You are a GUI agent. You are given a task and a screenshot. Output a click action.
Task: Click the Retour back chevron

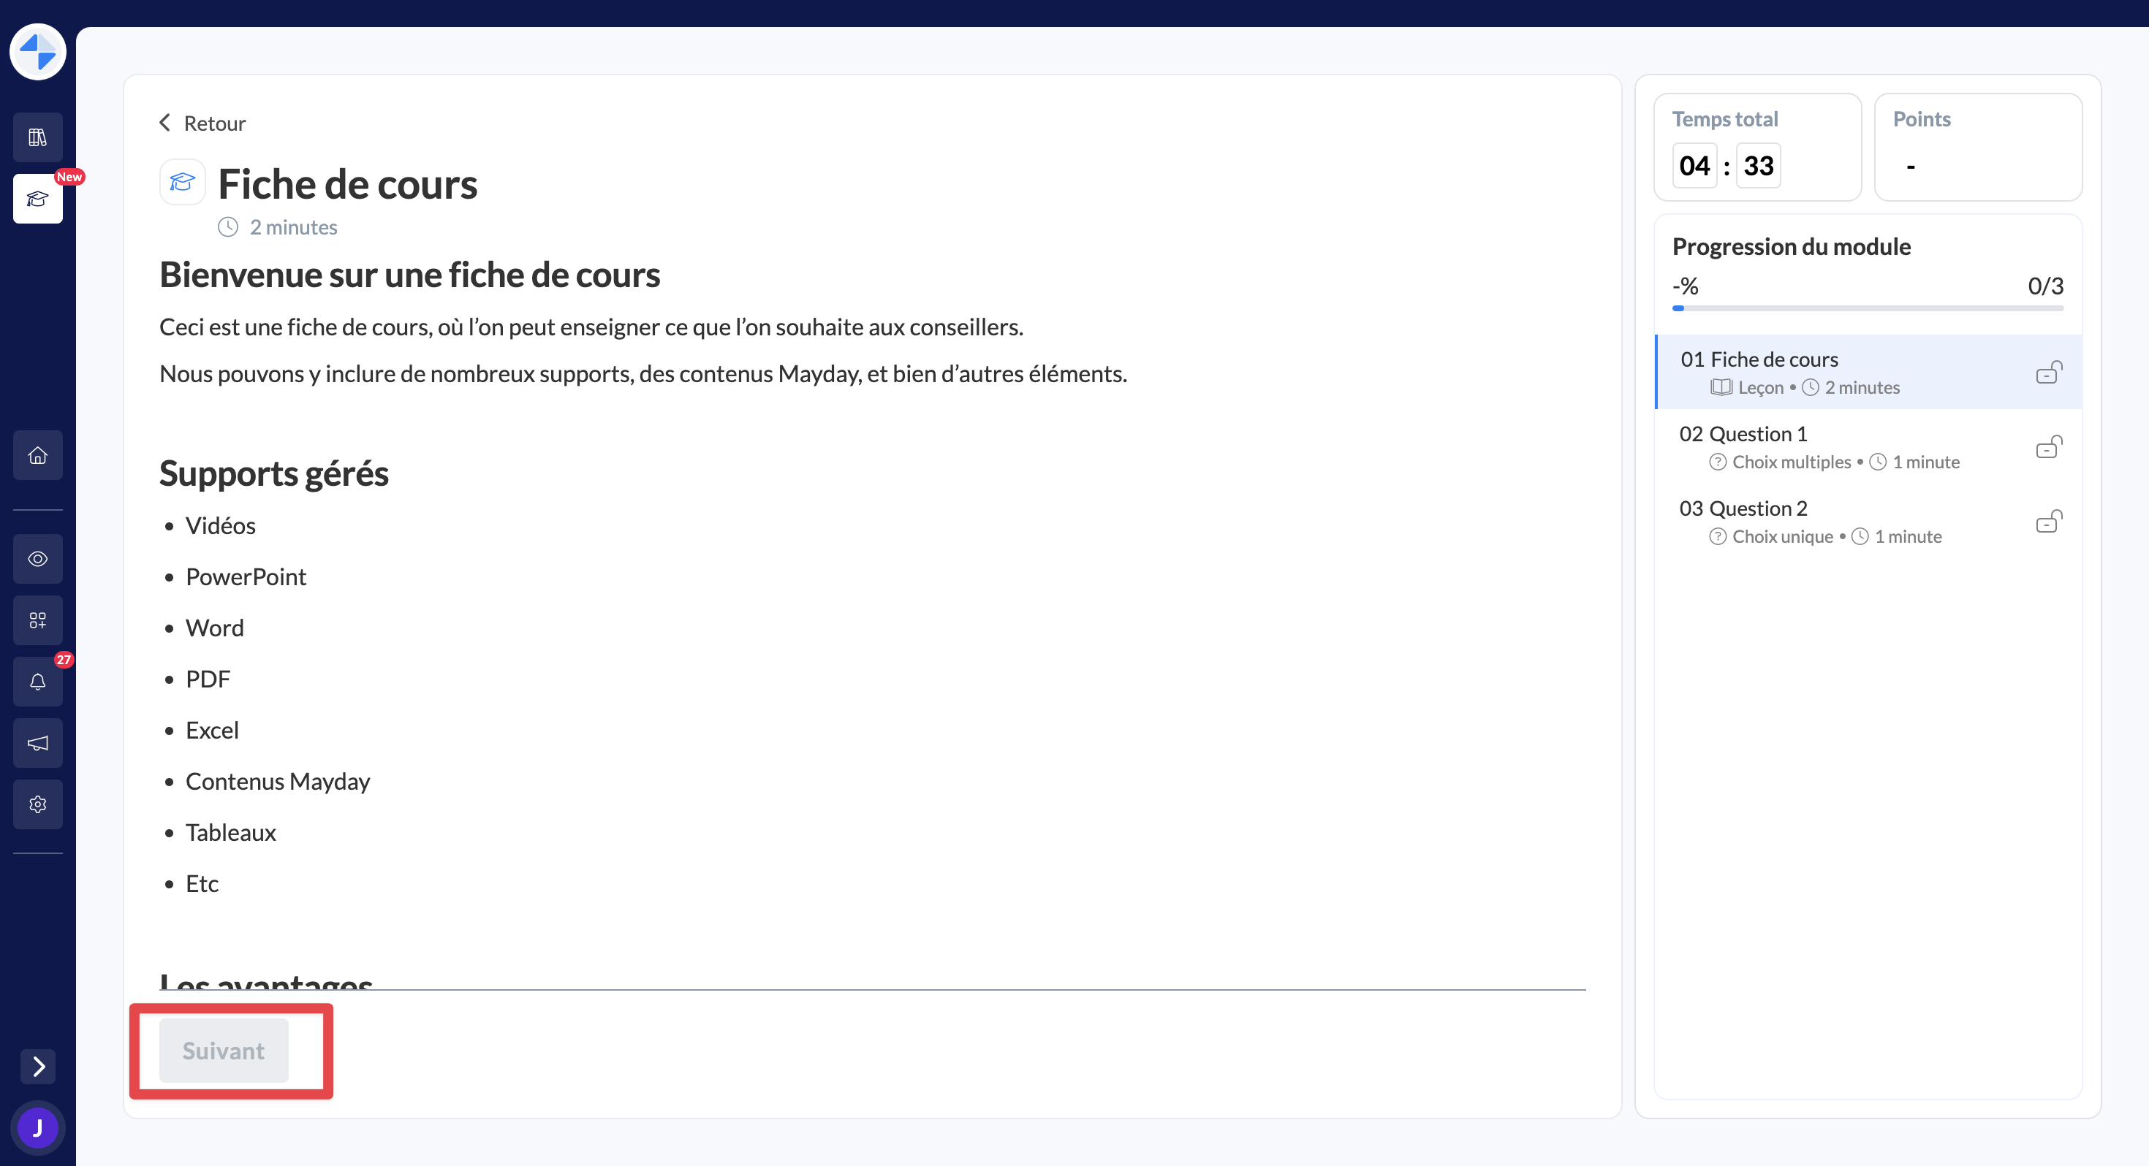point(165,123)
